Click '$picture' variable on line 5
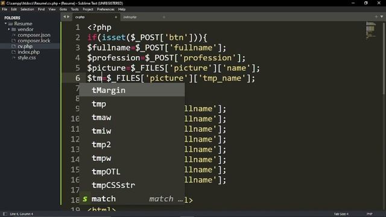The width and height of the screenshot is (386, 217). (106, 68)
